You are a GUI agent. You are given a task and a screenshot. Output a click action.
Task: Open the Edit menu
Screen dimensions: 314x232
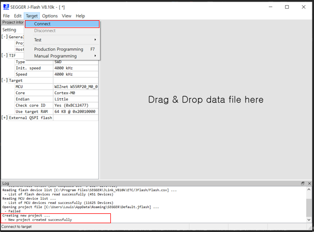[18, 16]
